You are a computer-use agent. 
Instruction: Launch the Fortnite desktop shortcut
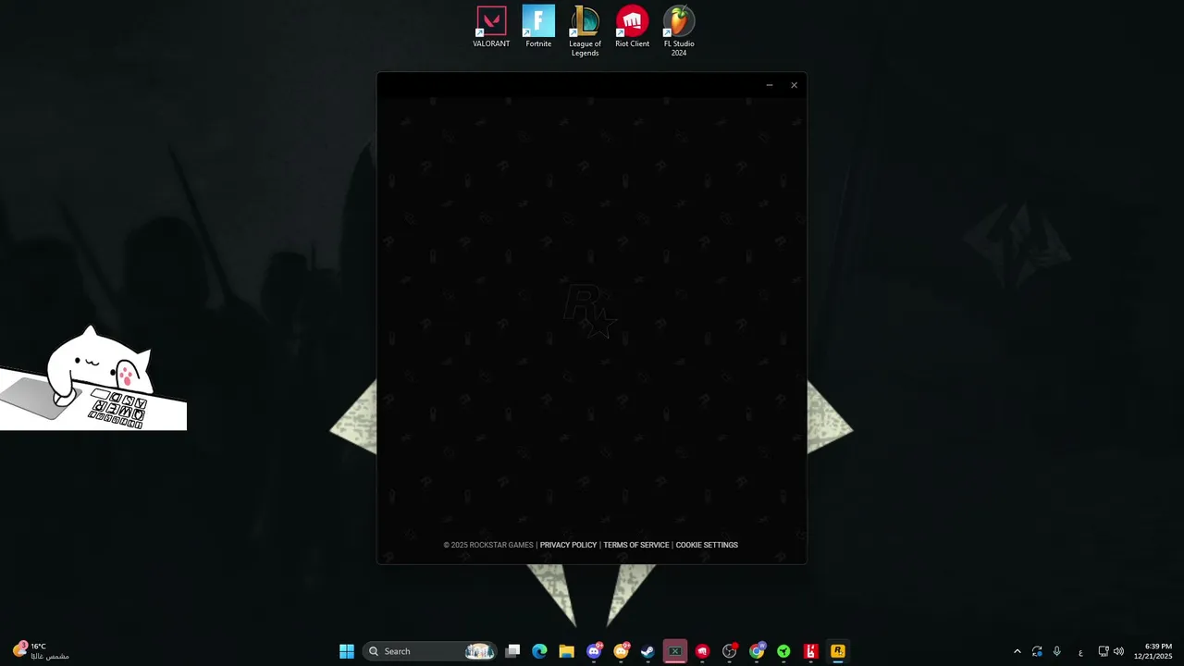538,28
